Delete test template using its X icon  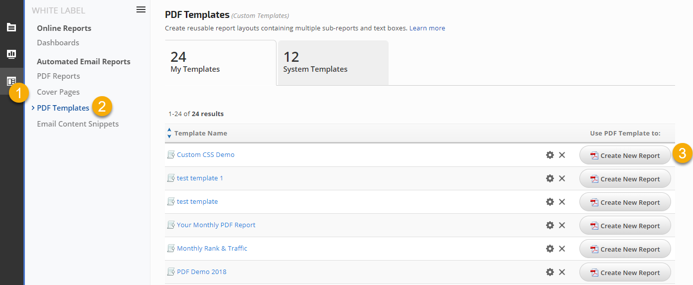(562, 202)
